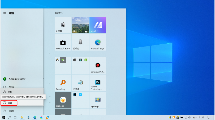Launch the 酷我音乐 music tile
Image resolution: width=215 pixels, height=120 pixels.
point(63,100)
